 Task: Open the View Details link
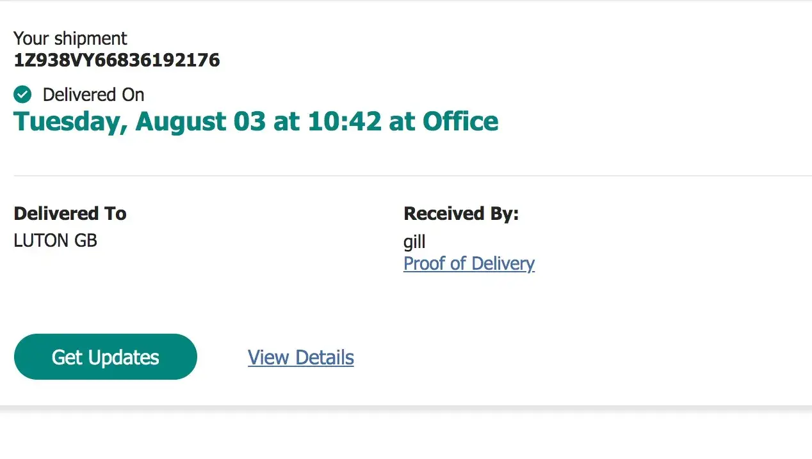300,357
